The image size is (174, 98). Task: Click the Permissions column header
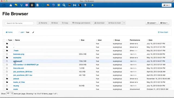coord(135,40)
